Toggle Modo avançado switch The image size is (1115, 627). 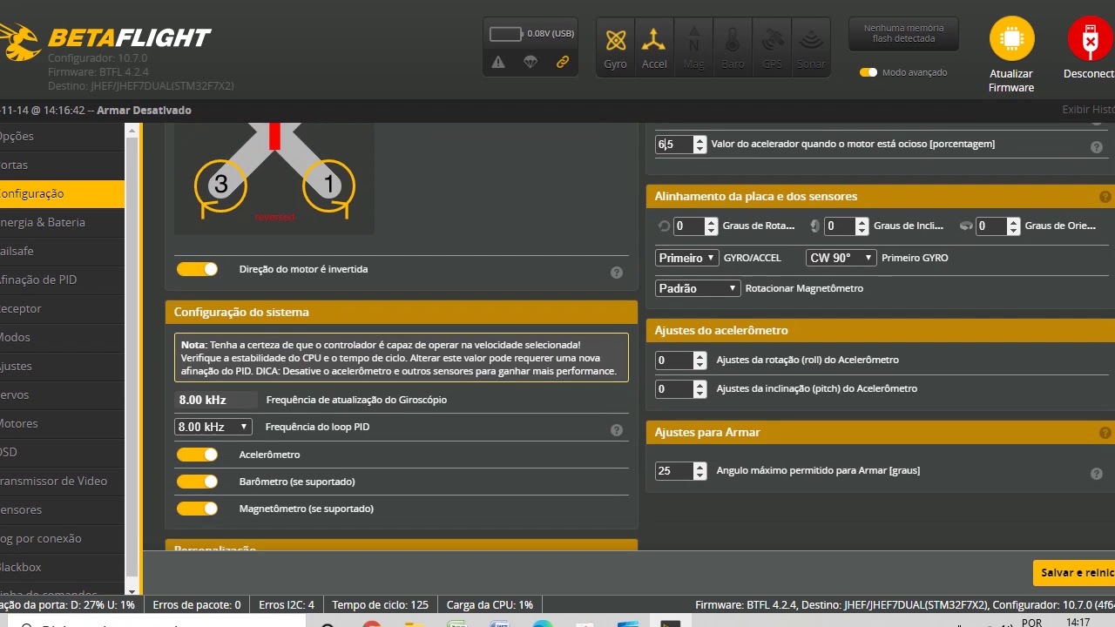point(868,72)
